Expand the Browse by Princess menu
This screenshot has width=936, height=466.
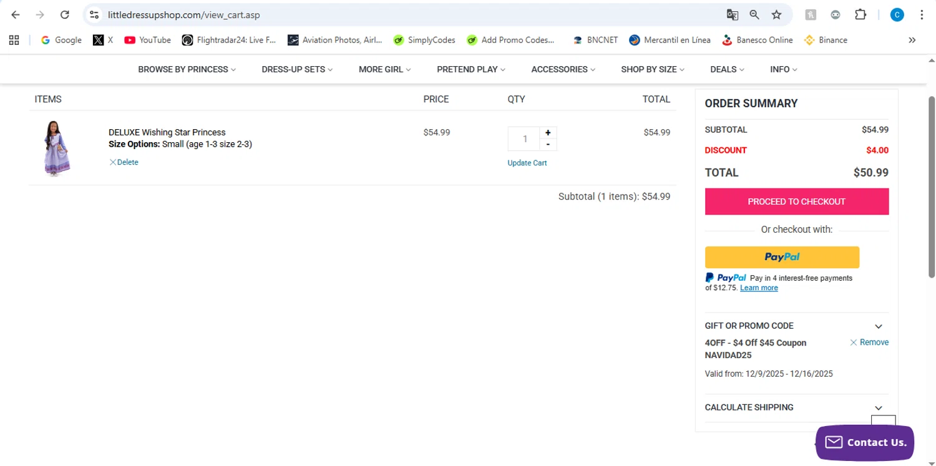[187, 69]
